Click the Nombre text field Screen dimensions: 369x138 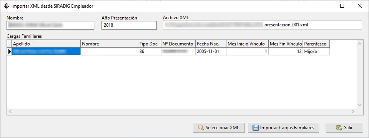point(50,25)
